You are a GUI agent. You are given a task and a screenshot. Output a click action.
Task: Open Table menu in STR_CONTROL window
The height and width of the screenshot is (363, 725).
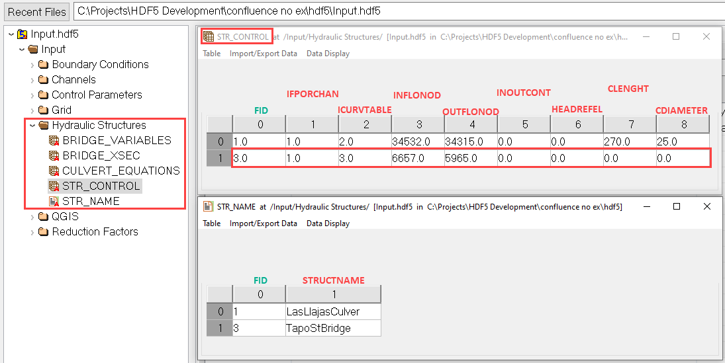click(x=212, y=54)
